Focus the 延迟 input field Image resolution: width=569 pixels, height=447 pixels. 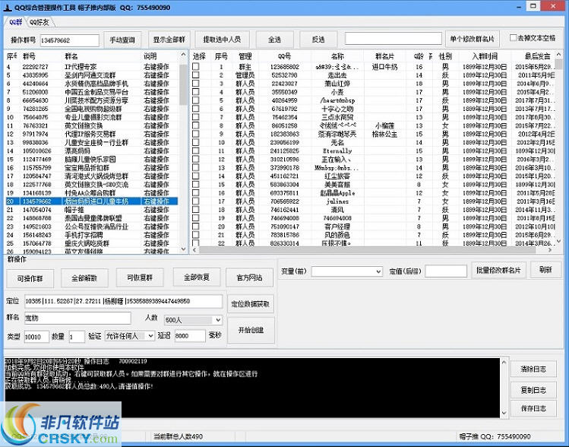pos(190,336)
